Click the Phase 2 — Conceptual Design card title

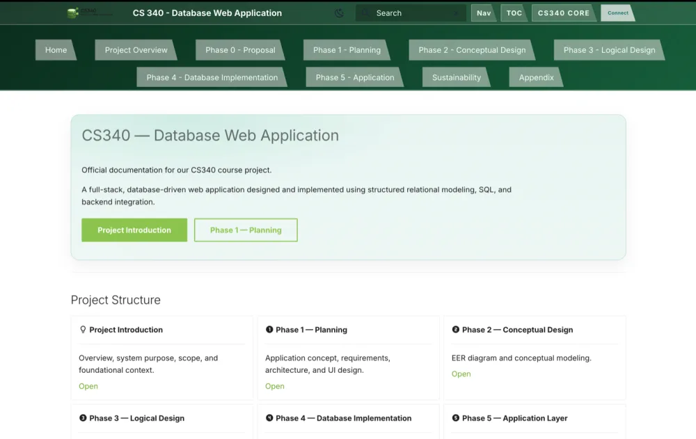pos(517,330)
